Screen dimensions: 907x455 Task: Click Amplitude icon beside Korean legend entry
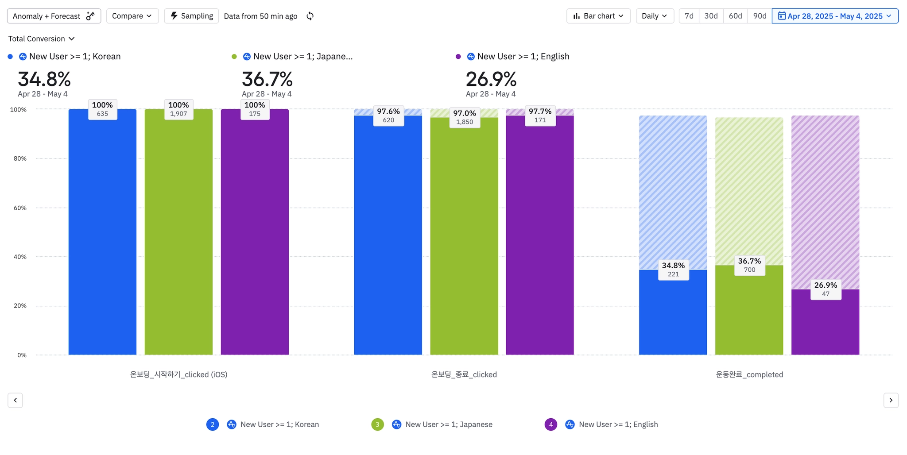pyautogui.click(x=231, y=424)
